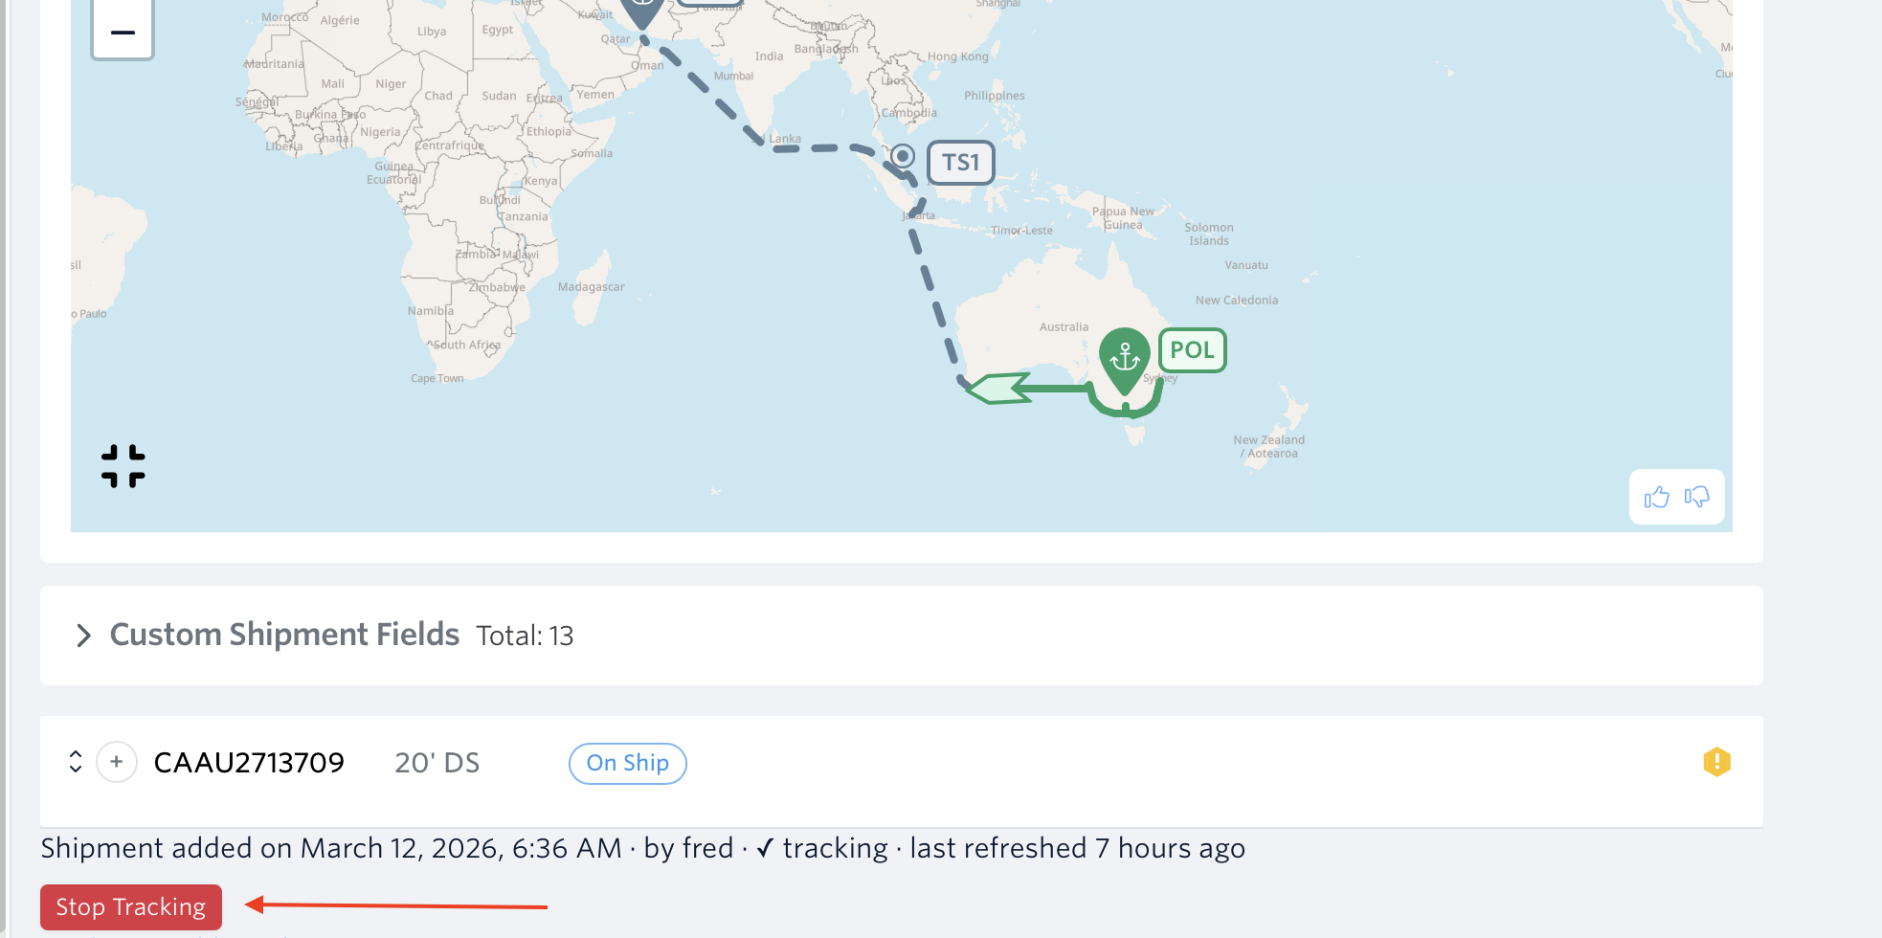Toggle the container row up-down chevron
Screen dimensions: 1882x938
pos(76,762)
